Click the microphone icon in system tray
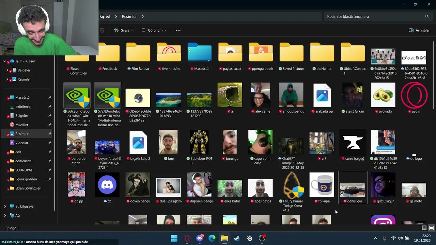This screenshot has height=245, width=436. coord(384,238)
